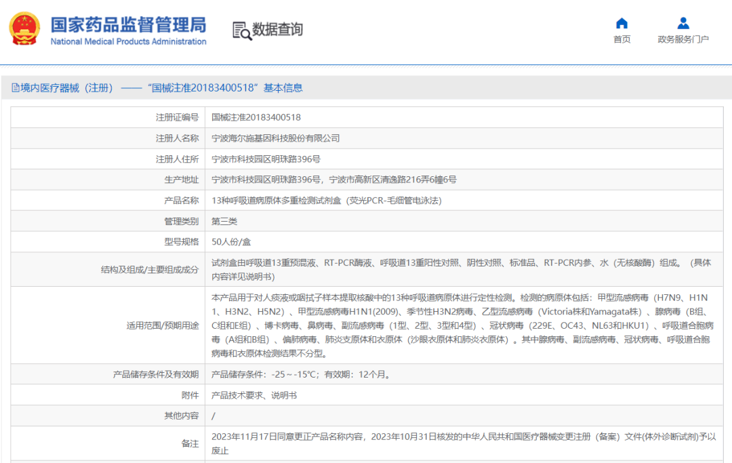
Task: Select the registrant name 宁波海尔施基因科技股份有限公司
Action: pyautogui.click(x=276, y=138)
